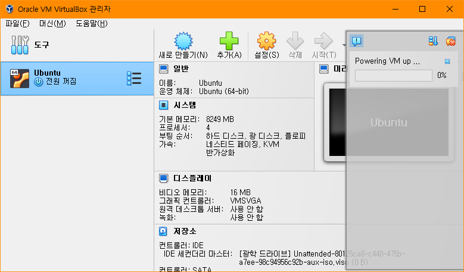Click the 16 MB video memory value

(240, 192)
